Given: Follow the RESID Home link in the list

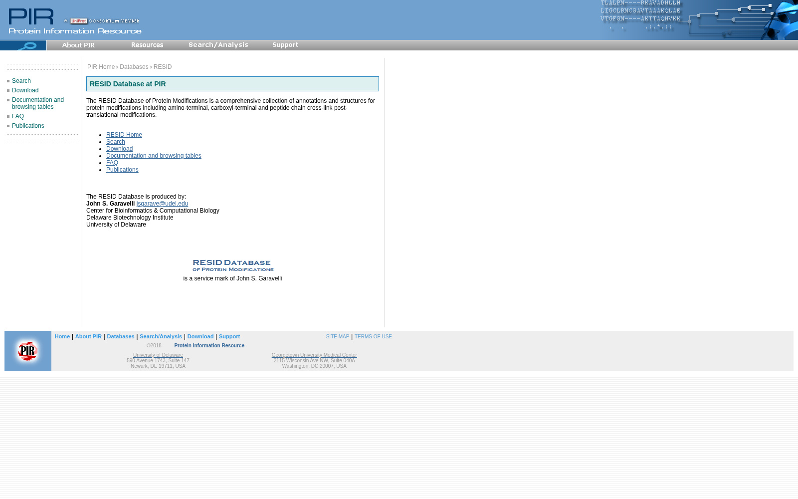Looking at the screenshot, I should click(124, 135).
